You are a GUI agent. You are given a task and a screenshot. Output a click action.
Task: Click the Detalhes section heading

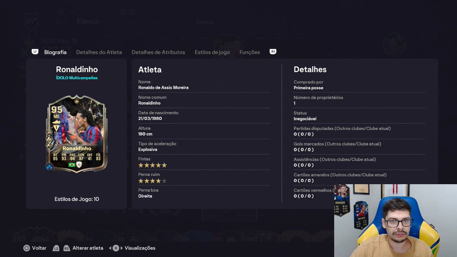point(310,69)
